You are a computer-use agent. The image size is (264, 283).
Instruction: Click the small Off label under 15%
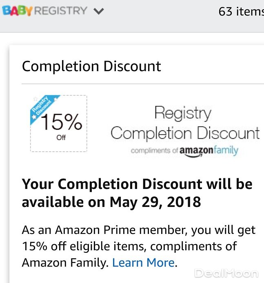point(61,138)
